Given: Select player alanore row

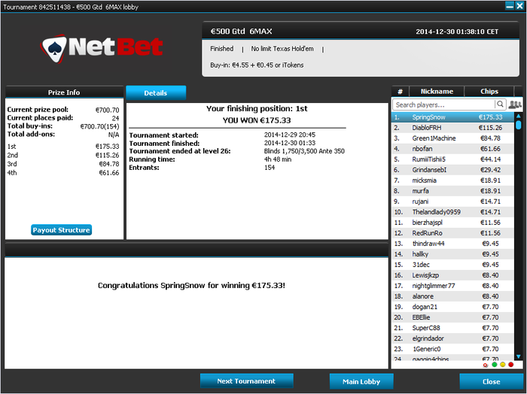Looking at the screenshot, I should coord(452,296).
